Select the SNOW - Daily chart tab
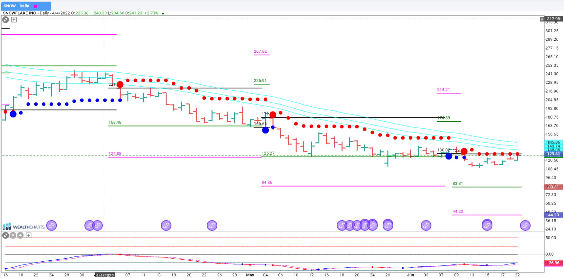This screenshot has width=564, height=278. (x=26, y=6)
